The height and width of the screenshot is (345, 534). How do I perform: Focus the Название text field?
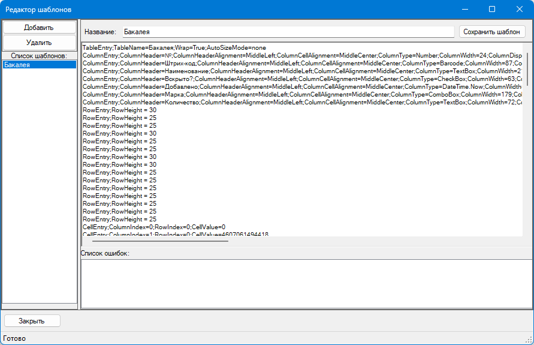coord(288,32)
